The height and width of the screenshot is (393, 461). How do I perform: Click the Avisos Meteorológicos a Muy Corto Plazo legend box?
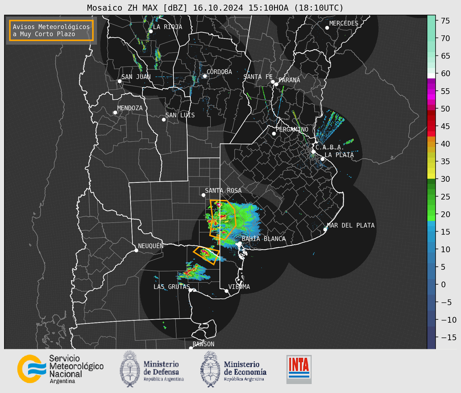pos(51,30)
